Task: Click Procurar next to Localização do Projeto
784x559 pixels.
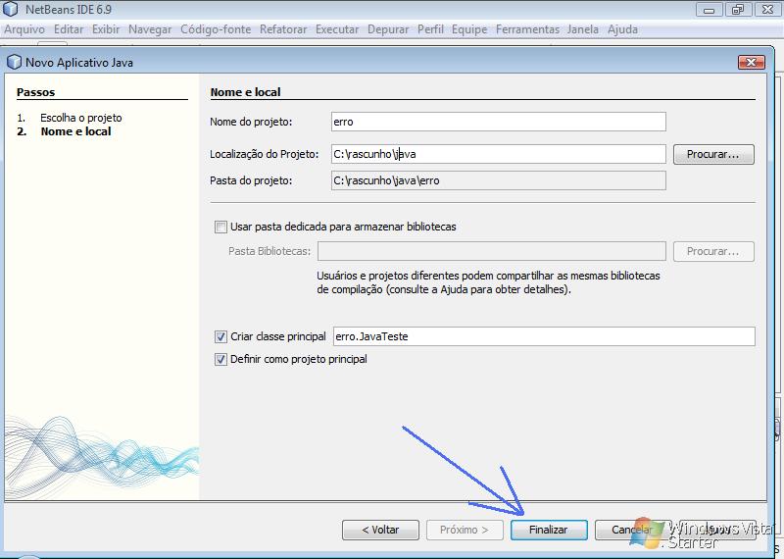Action: click(x=713, y=154)
